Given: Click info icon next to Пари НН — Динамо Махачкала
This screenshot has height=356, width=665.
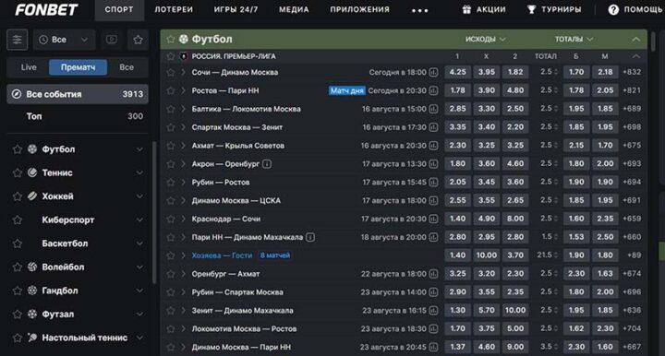Looking at the screenshot, I should (310, 237).
